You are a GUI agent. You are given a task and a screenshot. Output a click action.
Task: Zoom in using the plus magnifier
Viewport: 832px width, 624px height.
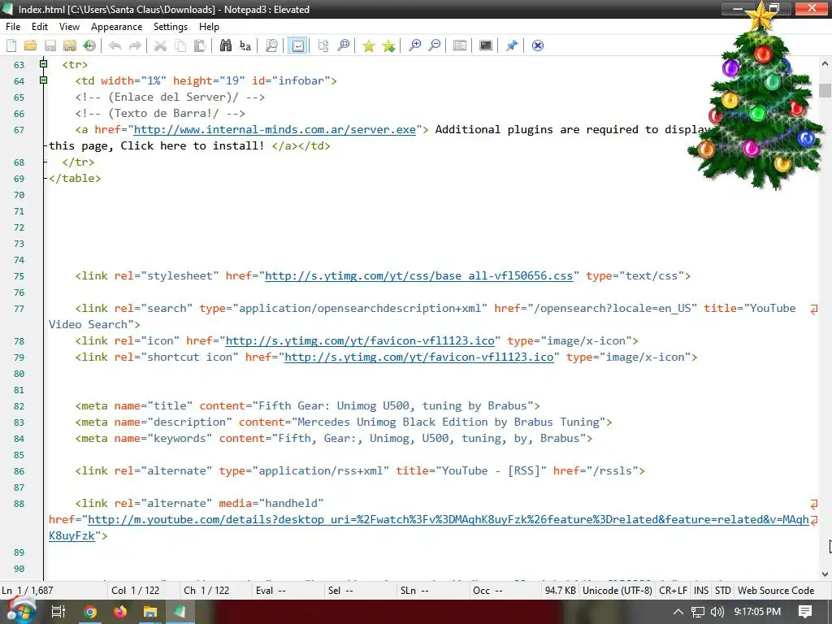point(414,45)
